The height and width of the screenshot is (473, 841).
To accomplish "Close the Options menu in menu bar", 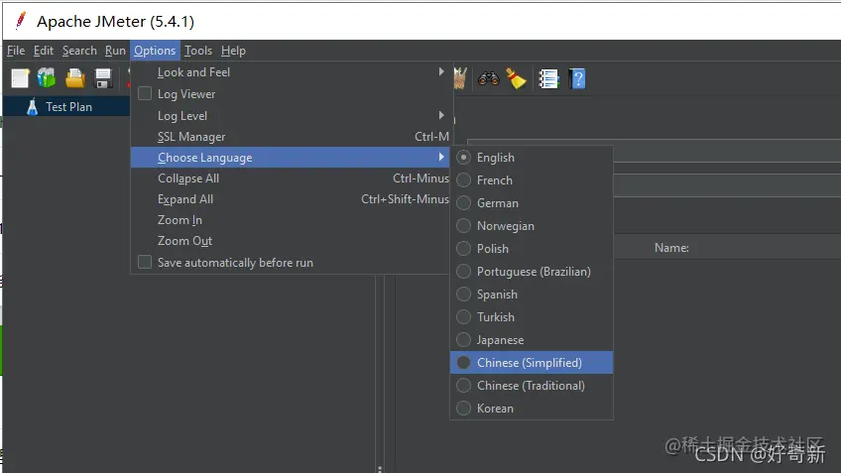I will pos(155,51).
